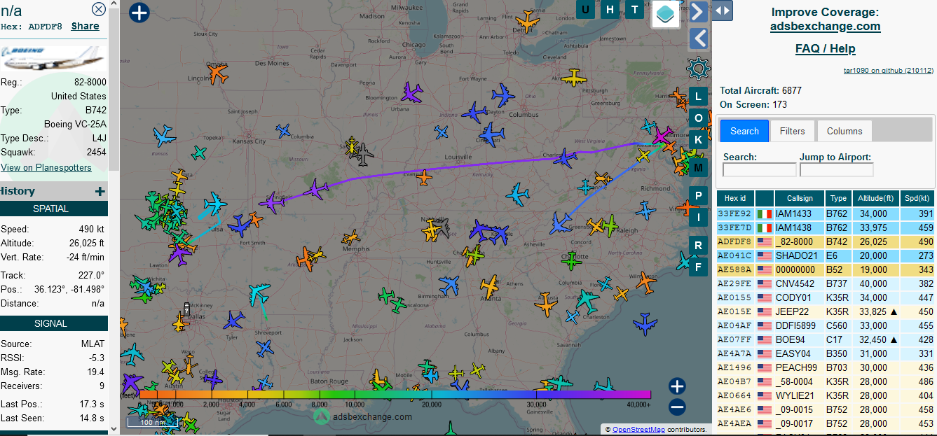937x436 pixels.
Task: Open the adsbexchange.com coverage link
Action: pyautogui.click(x=825, y=27)
